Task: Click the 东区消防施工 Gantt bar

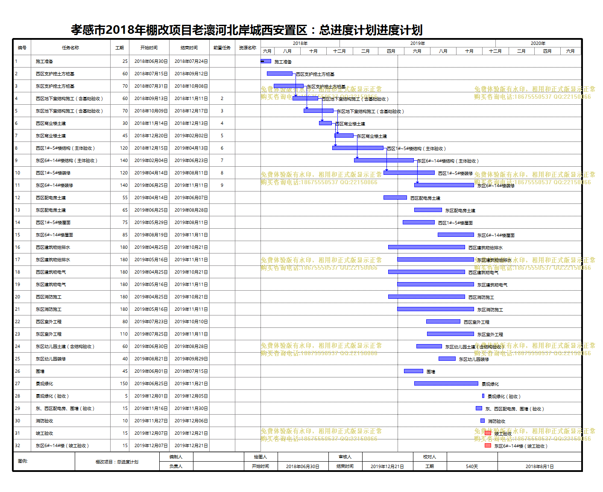Action: click(x=436, y=309)
